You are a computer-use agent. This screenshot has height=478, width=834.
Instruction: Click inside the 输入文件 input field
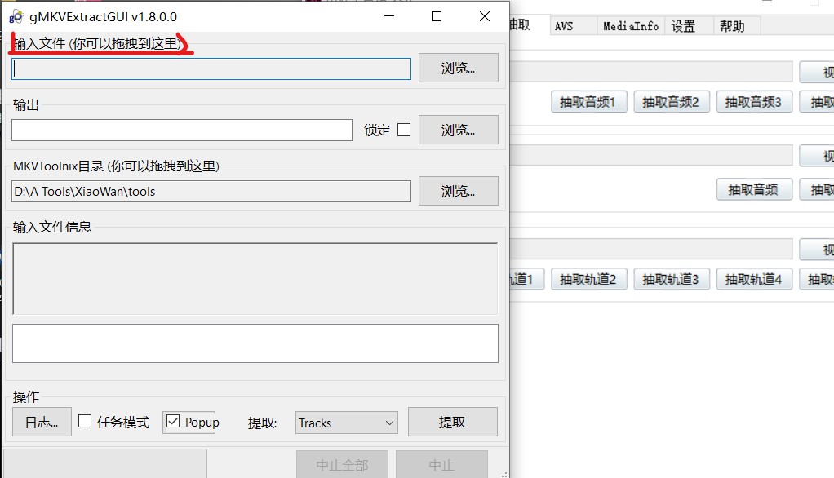coord(211,69)
